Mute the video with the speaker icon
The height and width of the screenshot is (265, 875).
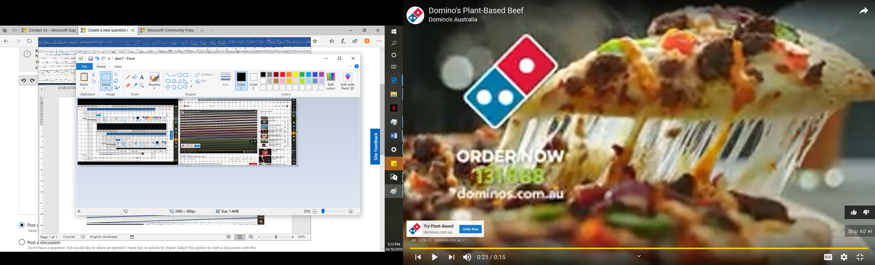coord(467,257)
